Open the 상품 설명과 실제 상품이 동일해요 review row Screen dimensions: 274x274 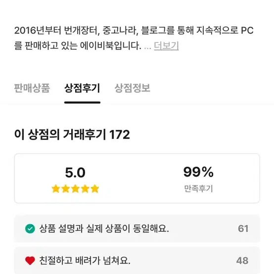(137, 228)
